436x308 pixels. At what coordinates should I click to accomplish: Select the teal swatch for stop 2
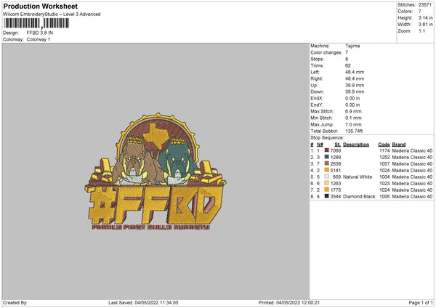327,157
